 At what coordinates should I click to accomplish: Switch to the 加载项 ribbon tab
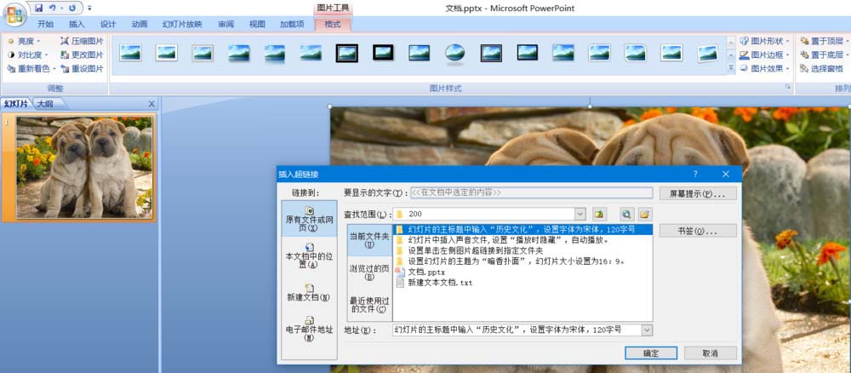click(292, 24)
